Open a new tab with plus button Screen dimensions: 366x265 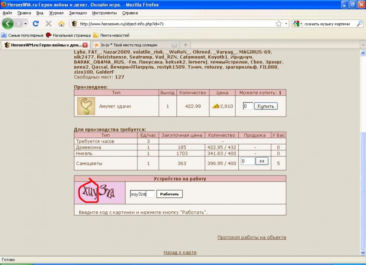(x=185, y=45)
